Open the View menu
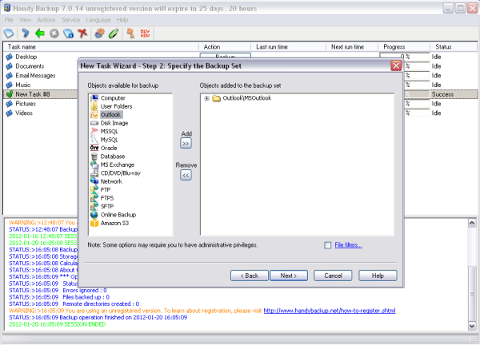480x345 pixels. (25, 20)
